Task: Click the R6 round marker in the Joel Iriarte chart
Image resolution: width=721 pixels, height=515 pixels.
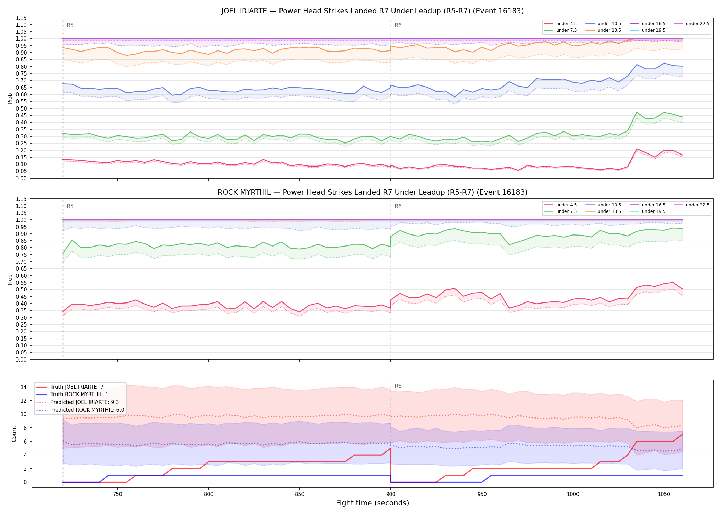Action: [x=398, y=25]
